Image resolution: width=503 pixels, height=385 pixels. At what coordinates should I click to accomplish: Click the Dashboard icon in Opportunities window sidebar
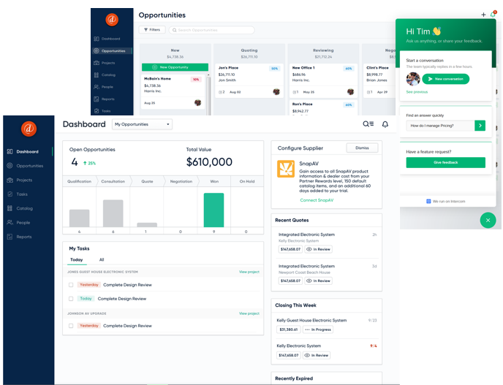[x=97, y=39]
